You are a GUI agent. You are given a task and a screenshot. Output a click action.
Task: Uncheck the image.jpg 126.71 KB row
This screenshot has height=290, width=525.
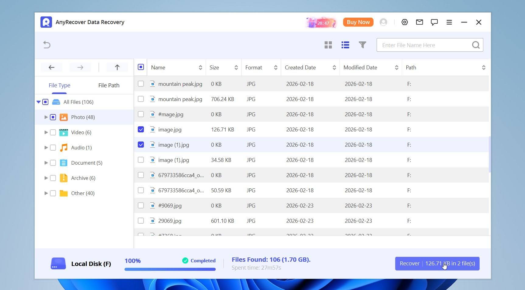[141, 129]
